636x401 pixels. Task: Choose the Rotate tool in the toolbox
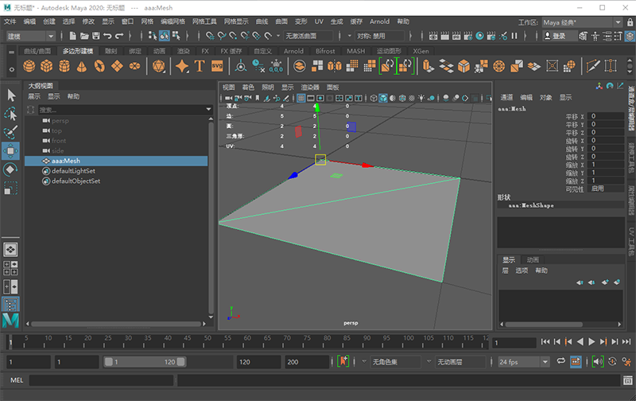coord(11,169)
